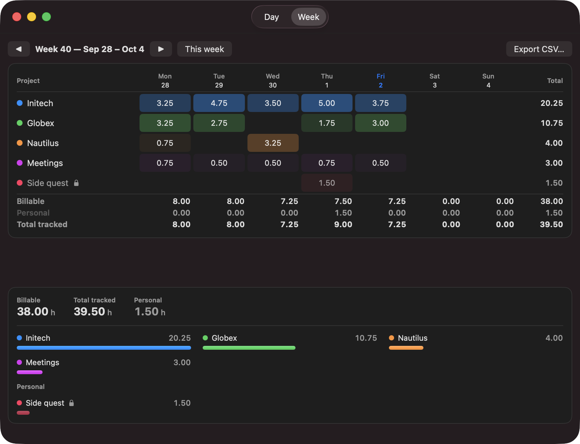Click Meetings purple dot in the table

click(20, 163)
